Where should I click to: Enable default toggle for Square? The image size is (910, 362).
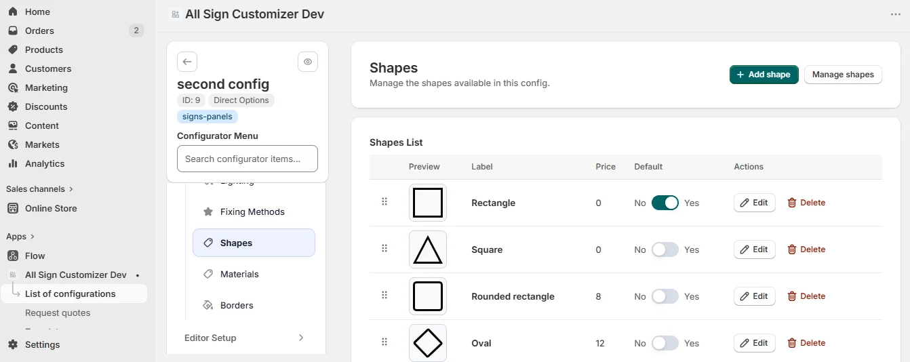coord(665,249)
